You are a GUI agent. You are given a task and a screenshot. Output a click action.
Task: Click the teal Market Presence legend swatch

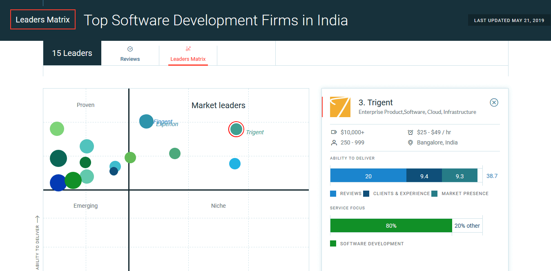435,193
